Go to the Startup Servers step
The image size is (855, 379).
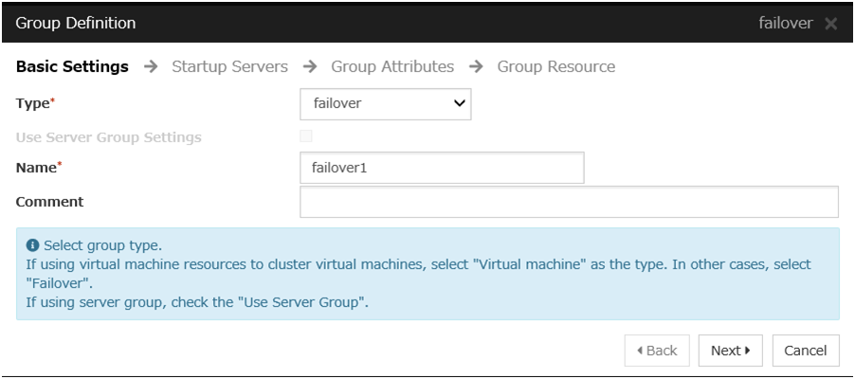point(230,67)
